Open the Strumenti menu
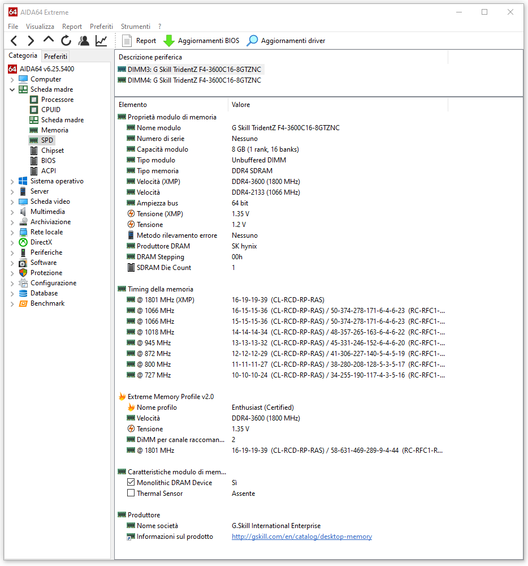Screen dimensions: 528x566 click(x=136, y=27)
